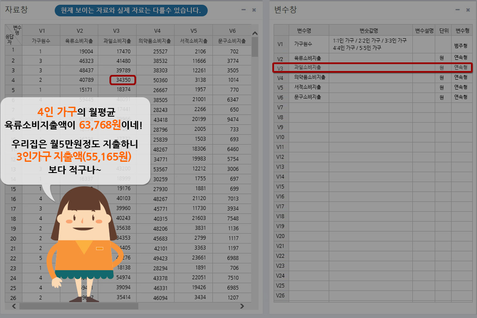477x318 pixels.
Task: Select the cell with value 25527
Action: 156,51
